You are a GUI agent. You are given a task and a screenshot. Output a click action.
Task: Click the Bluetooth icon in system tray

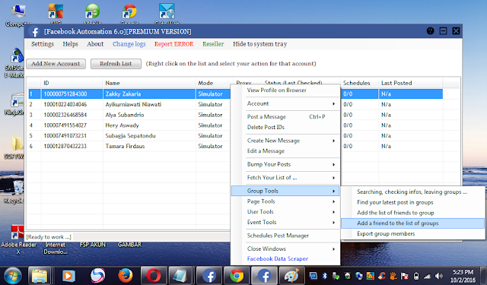[325, 276]
